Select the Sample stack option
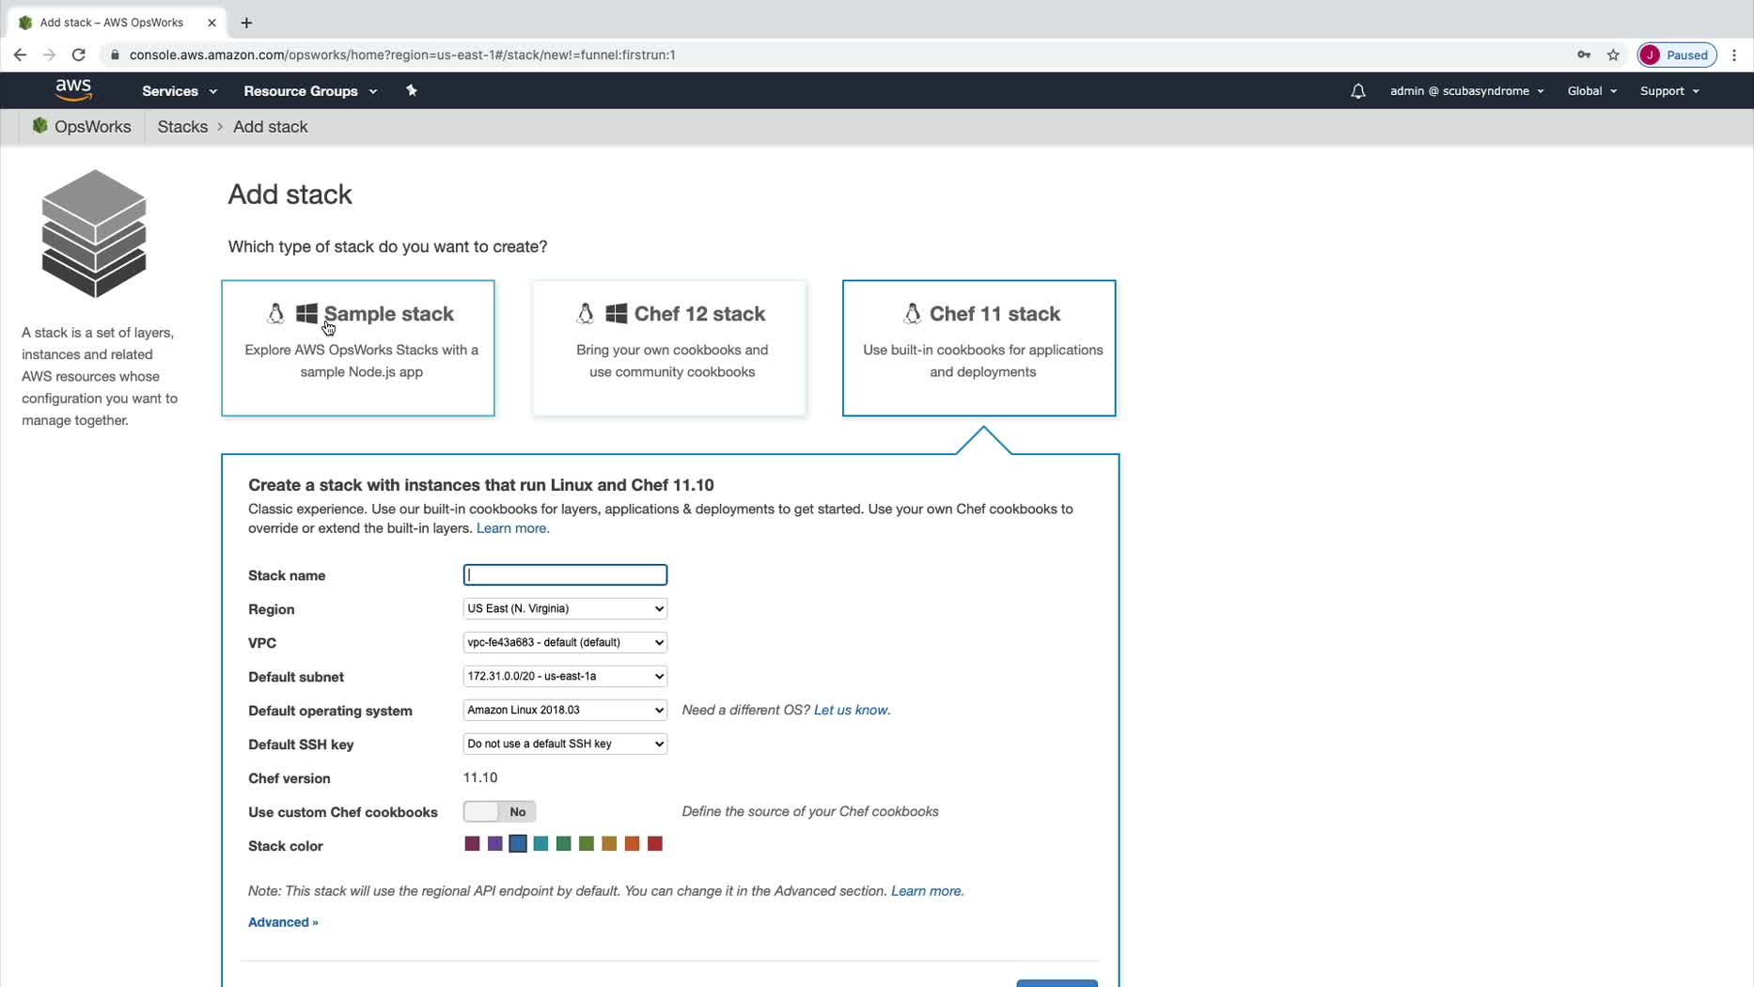This screenshot has width=1754, height=987. point(358,347)
